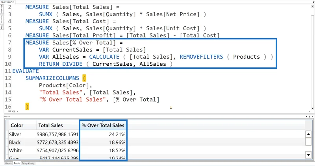Screen dimensions: 315x166
Task: Switch to the Query History tab
Action: click(x=28, y=163)
